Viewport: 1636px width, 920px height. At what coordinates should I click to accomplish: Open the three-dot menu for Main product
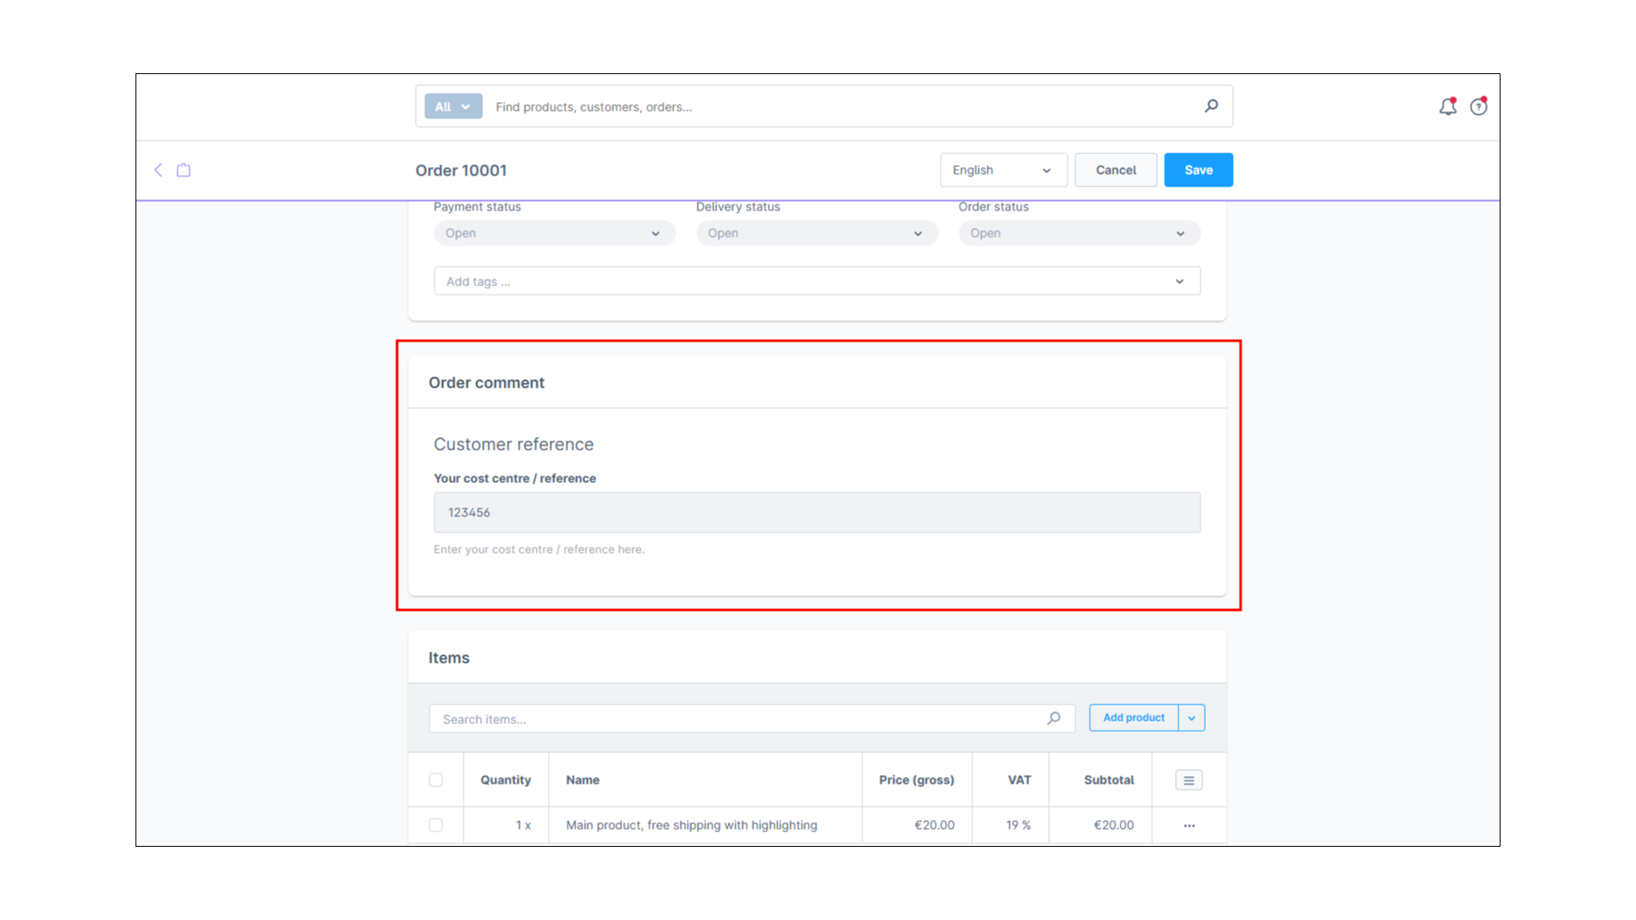tap(1189, 825)
